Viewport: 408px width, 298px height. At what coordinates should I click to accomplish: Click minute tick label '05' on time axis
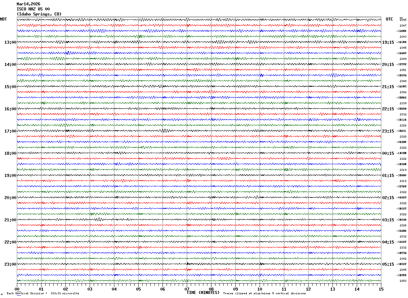138,289
